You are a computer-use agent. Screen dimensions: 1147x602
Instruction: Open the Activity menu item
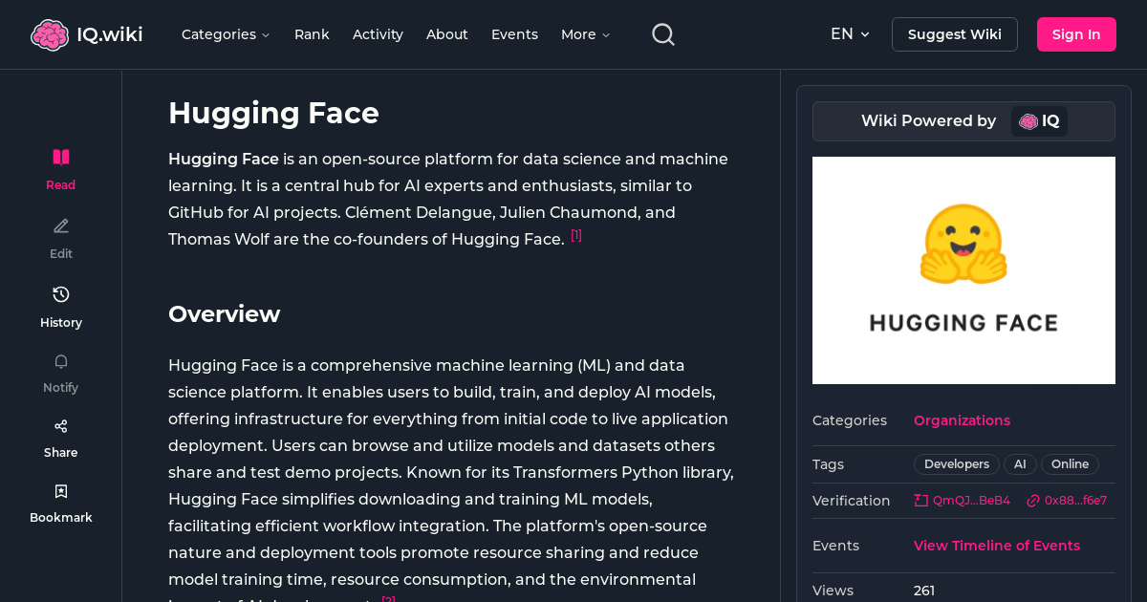point(378,34)
